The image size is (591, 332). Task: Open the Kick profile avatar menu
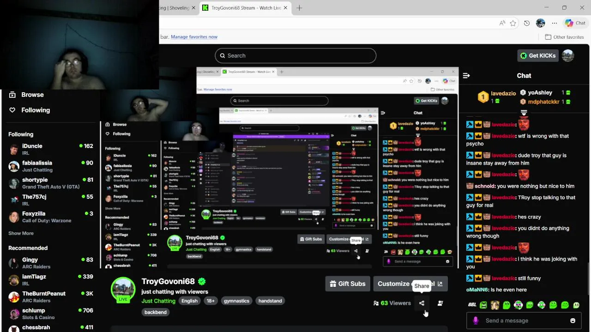pos(568,55)
